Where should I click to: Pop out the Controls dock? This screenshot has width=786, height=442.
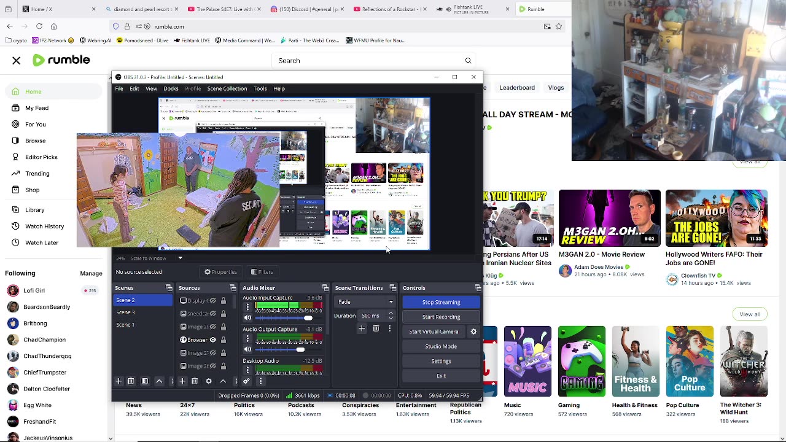[478, 288]
